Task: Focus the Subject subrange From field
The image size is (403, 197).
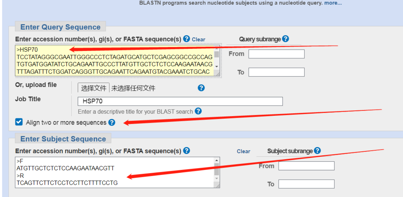Action: 306,166
